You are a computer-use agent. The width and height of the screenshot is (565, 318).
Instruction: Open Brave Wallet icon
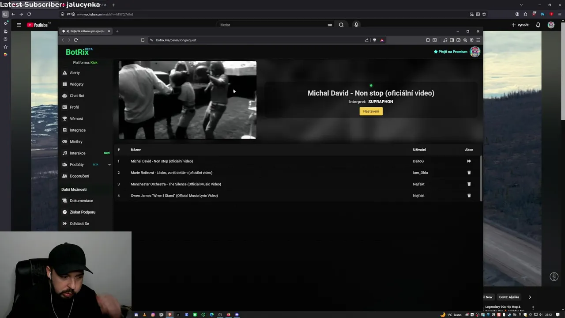pyautogui.click(x=458, y=40)
